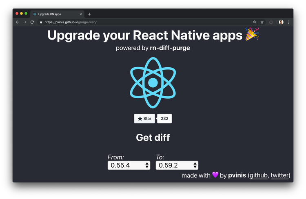This screenshot has width=306, height=199.
Task: Open the From version dropdown 0.55.4
Action: [x=129, y=165]
